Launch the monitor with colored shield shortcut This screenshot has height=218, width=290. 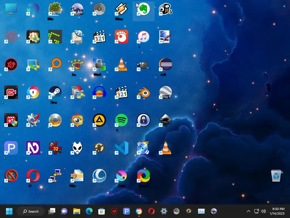(33, 65)
